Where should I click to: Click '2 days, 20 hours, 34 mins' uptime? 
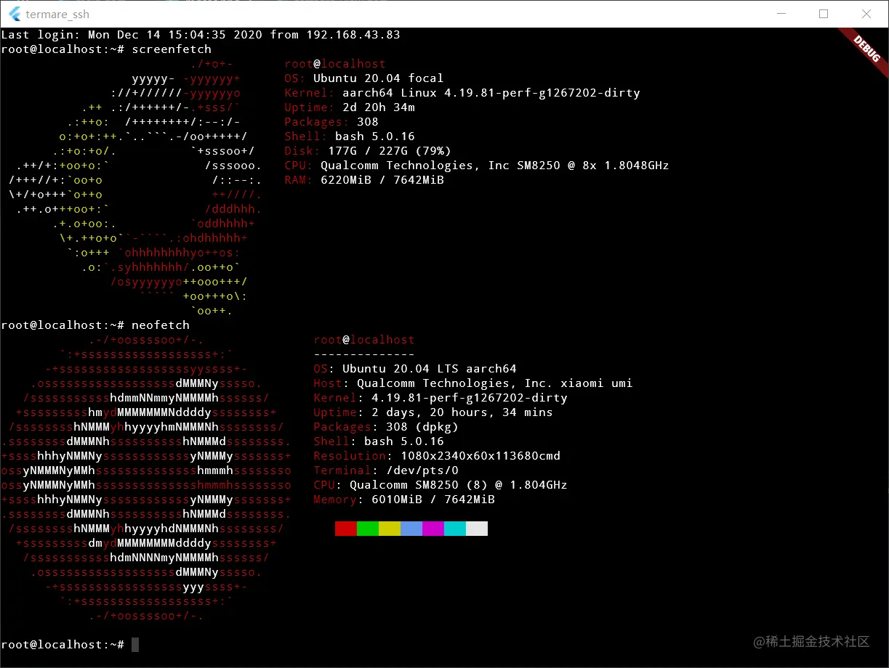point(462,412)
